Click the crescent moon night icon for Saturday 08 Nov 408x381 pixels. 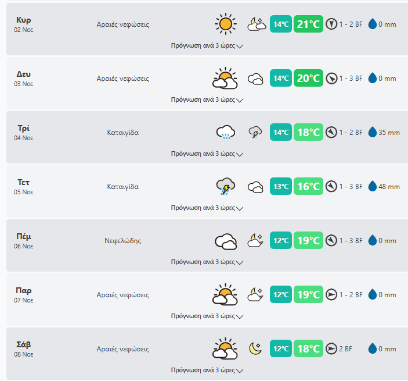pos(255,348)
